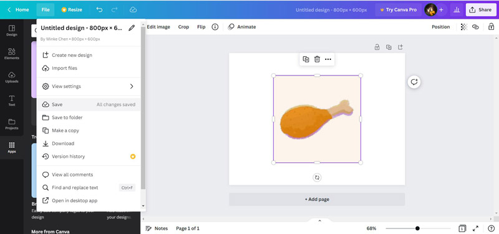The height and width of the screenshot is (234, 499).
Task: Rename the design with the pencil icon
Action: pos(132,28)
